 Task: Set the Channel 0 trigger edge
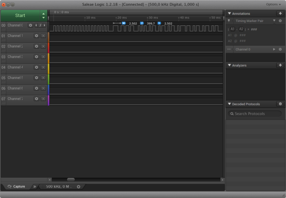coord(40,25)
